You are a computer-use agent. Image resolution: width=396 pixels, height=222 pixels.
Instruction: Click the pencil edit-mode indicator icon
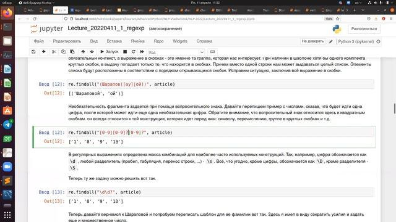point(331,41)
